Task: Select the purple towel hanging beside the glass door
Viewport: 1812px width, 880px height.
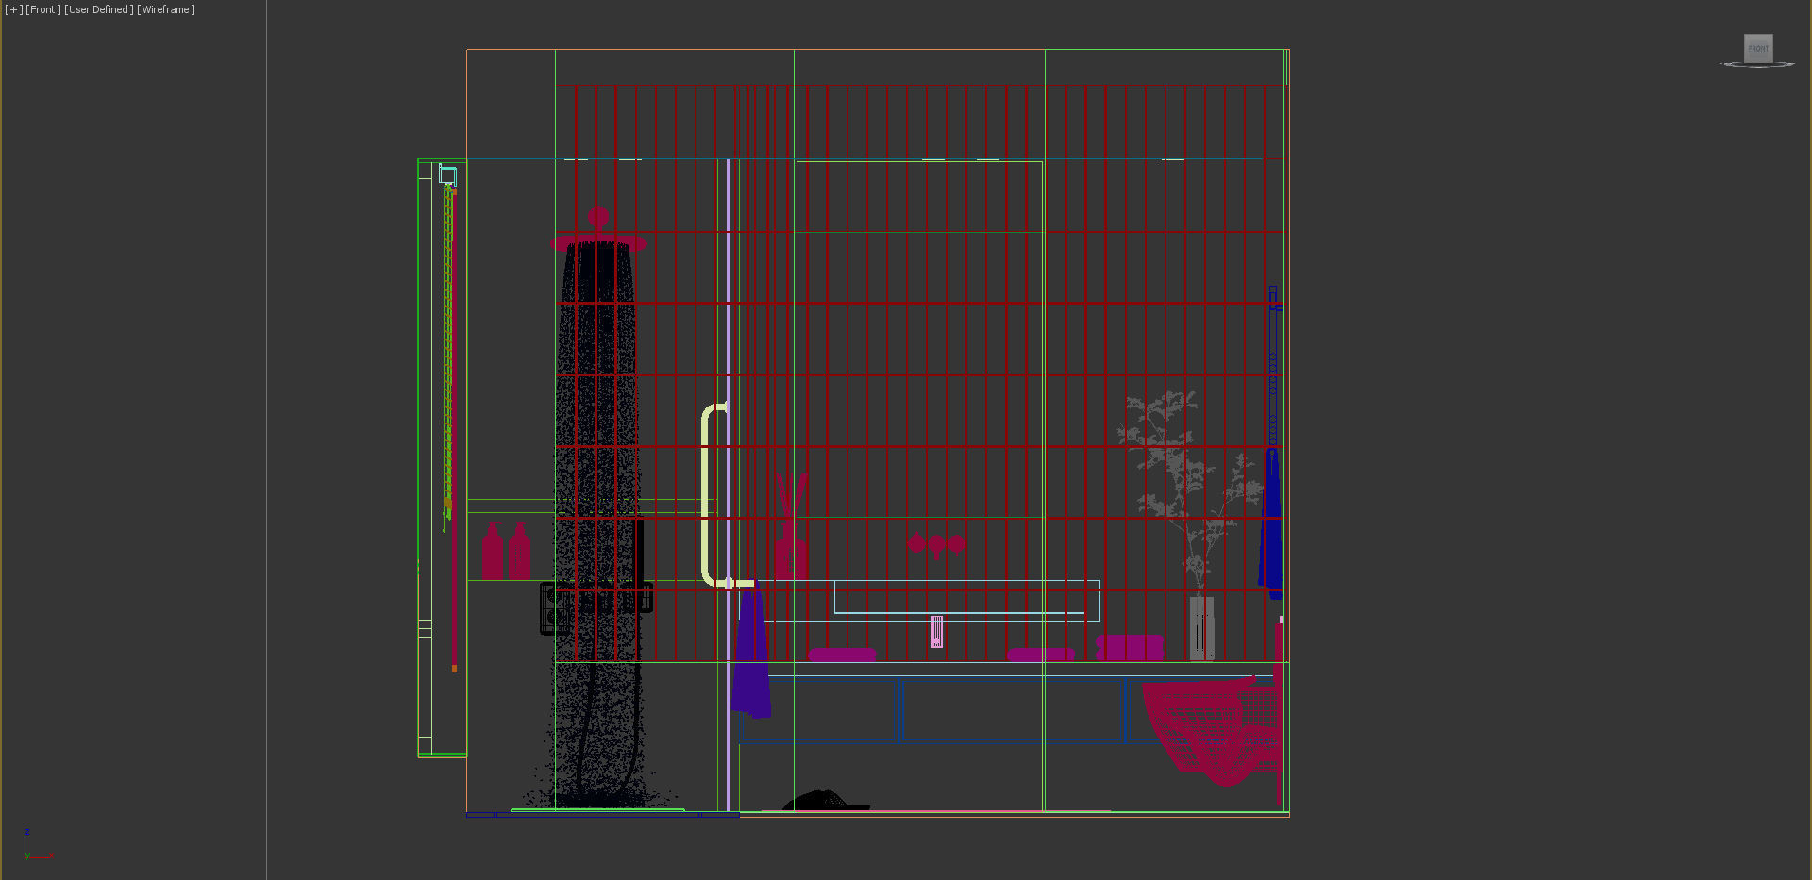Action: [x=751, y=651]
